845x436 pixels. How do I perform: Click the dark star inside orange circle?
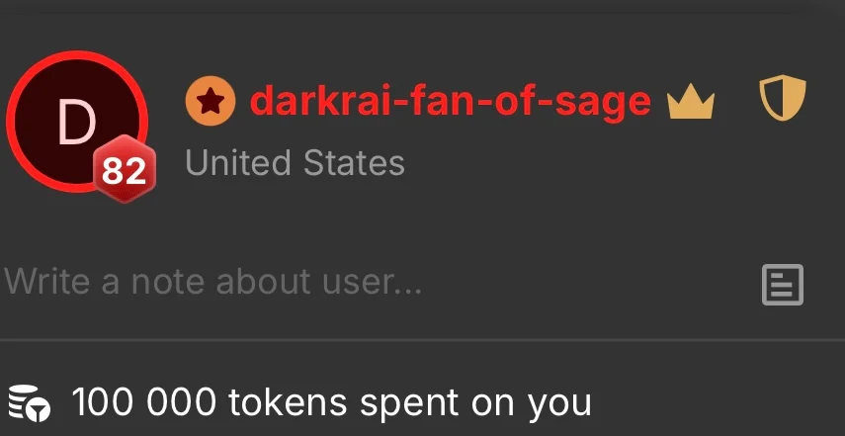211,101
